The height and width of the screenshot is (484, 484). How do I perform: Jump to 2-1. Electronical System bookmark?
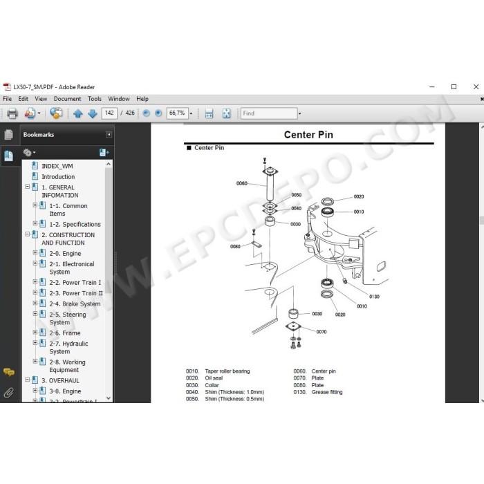click(72, 268)
